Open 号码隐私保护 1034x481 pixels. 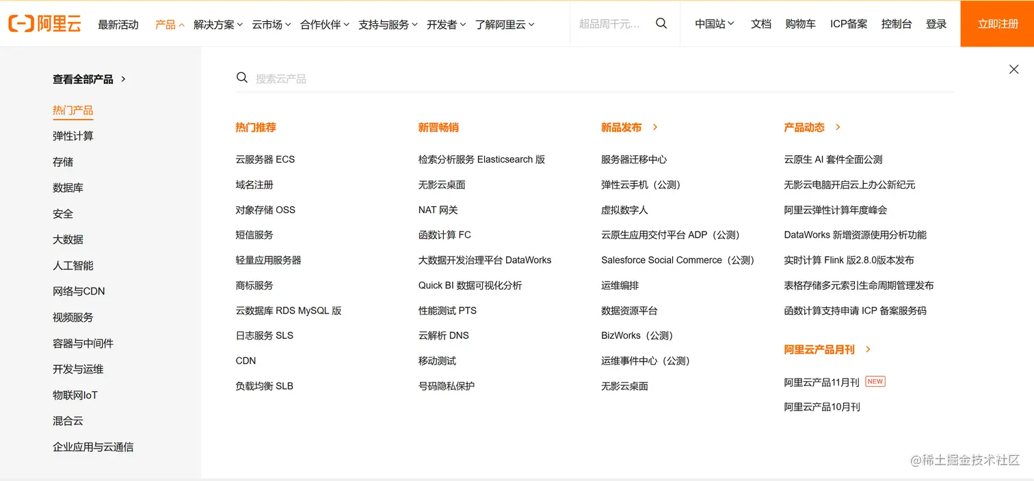447,386
